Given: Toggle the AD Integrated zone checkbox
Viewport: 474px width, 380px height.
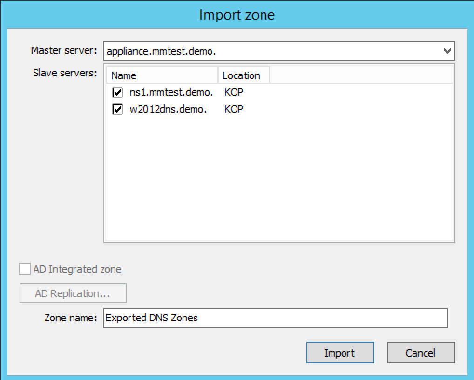Looking at the screenshot, I should pos(25,269).
